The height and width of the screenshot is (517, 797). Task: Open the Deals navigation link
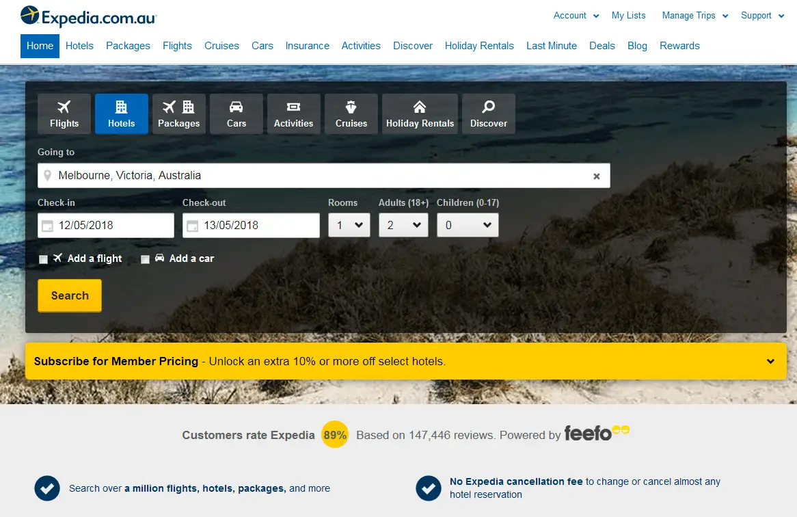pos(602,46)
